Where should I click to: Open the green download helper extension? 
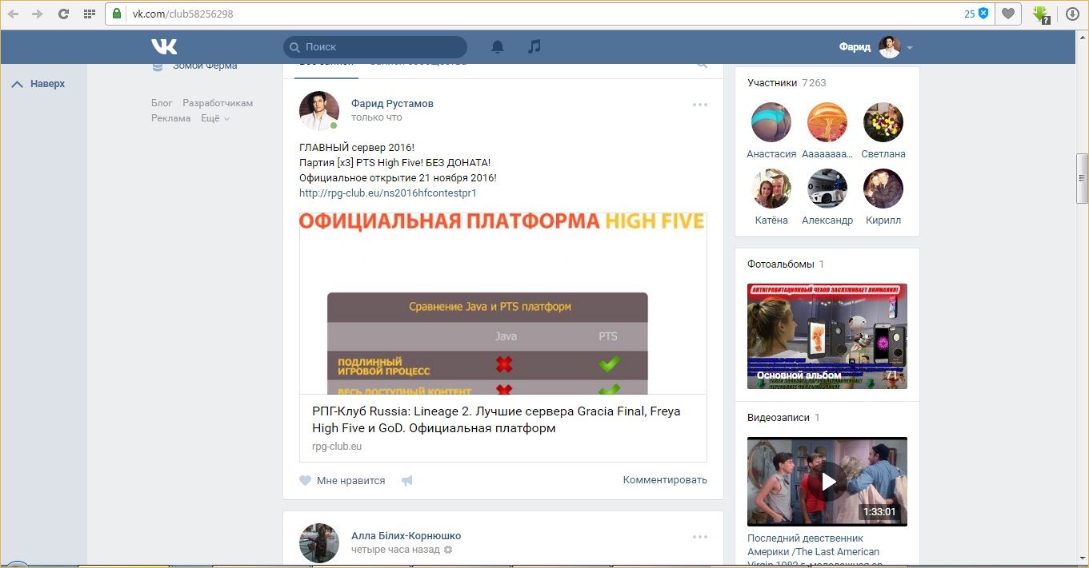[x=1041, y=14]
